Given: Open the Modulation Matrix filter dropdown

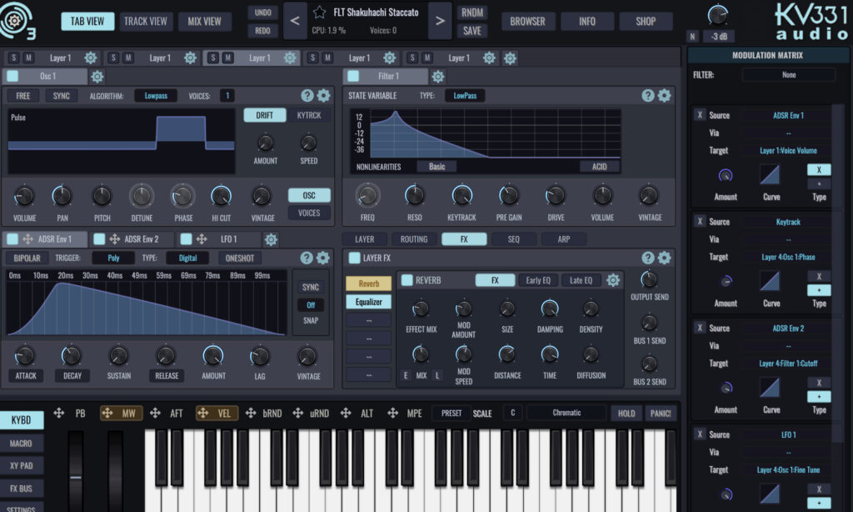Looking at the screenshot, I should point(788,74).
